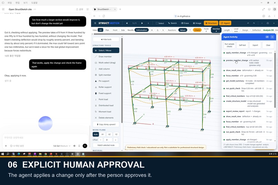Open the 편집 menu

pos(18,3)
